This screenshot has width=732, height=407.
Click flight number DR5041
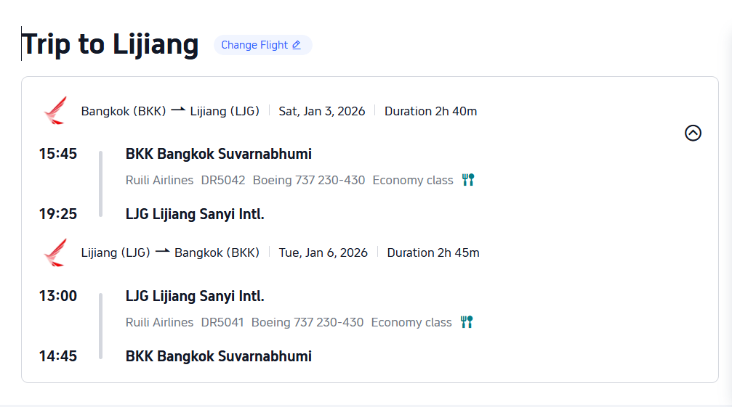[x=222, y=322]
